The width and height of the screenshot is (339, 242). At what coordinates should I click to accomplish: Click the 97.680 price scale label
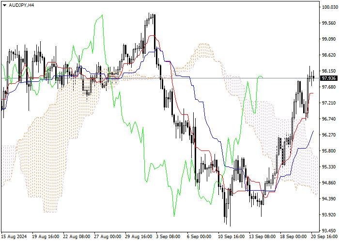pos(330,87)
